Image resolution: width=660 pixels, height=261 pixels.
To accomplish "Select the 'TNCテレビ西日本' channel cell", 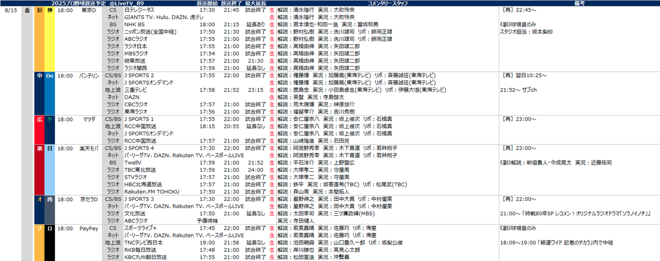I will pos(144,243).
